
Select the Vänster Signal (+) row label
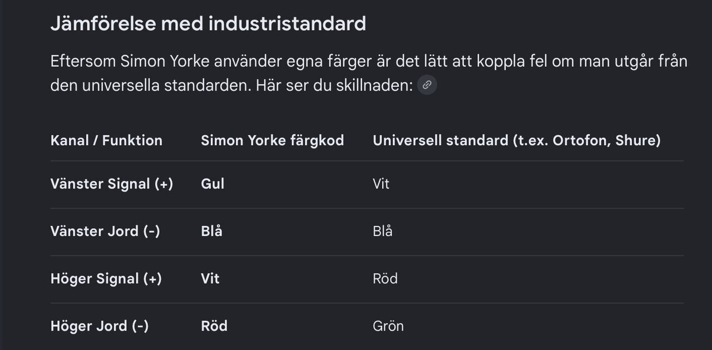(112, 184)
